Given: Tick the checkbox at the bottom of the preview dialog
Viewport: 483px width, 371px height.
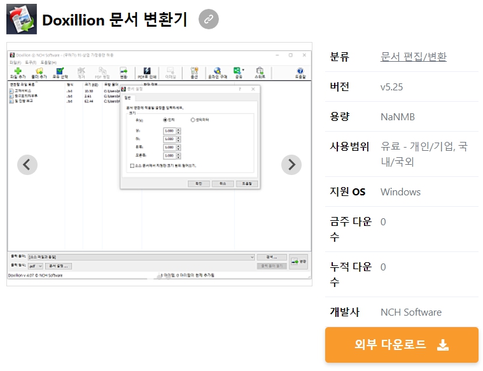Looking at the screenshot, I should click(x=132, y=166).
